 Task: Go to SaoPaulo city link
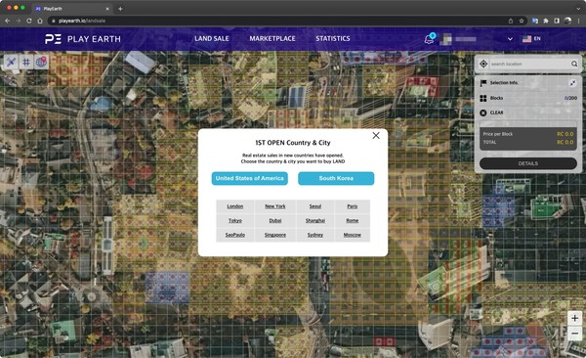click(235, 235)
